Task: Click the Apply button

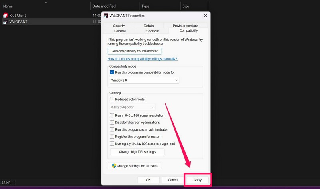Action: tap(197, 180)
